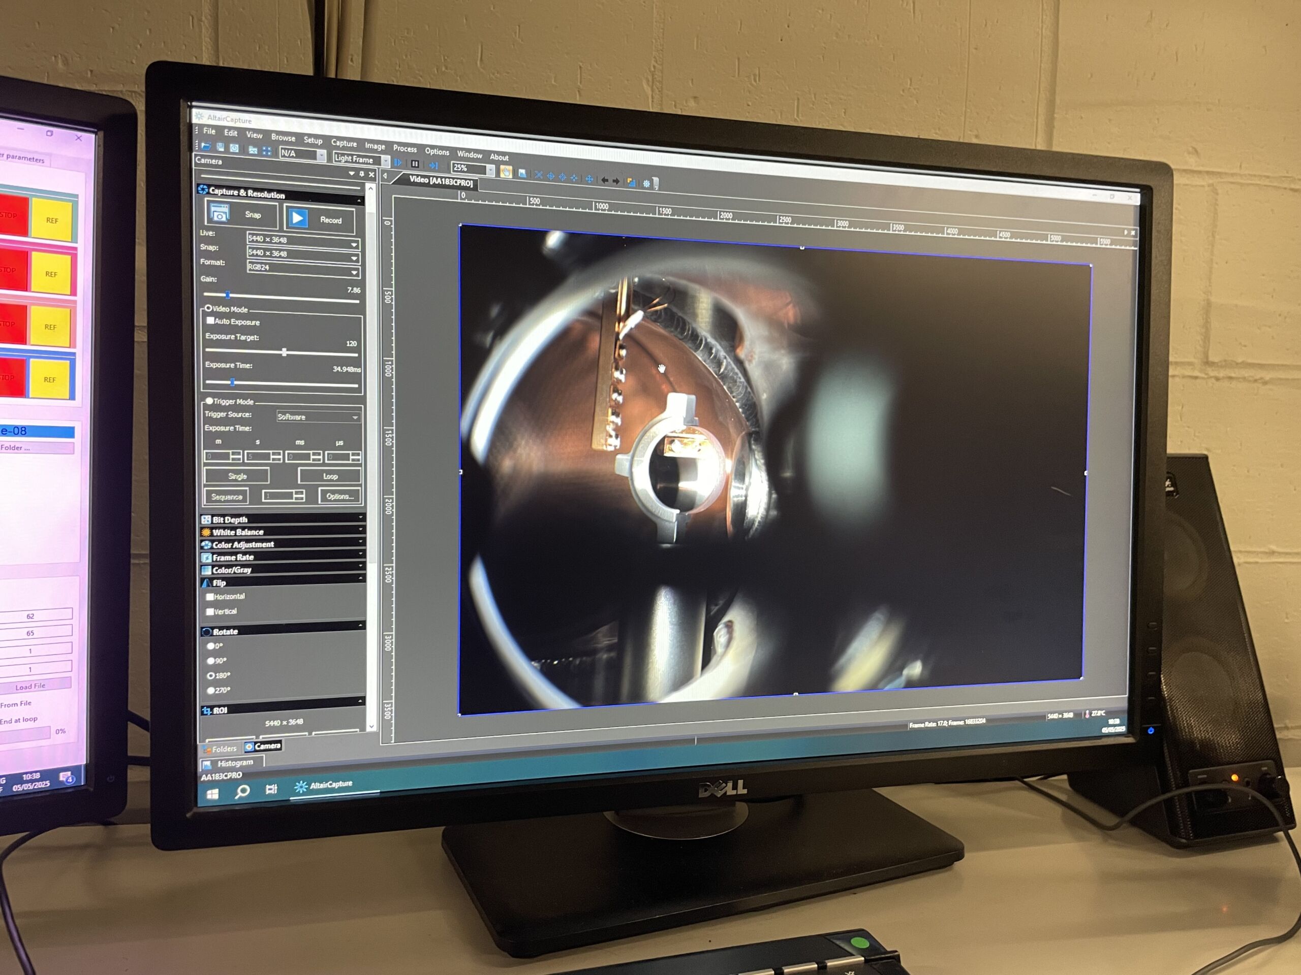Screen dimensions: 1301x975
Task: Click the gear settings toolbar icon
Action: point(646,183)
